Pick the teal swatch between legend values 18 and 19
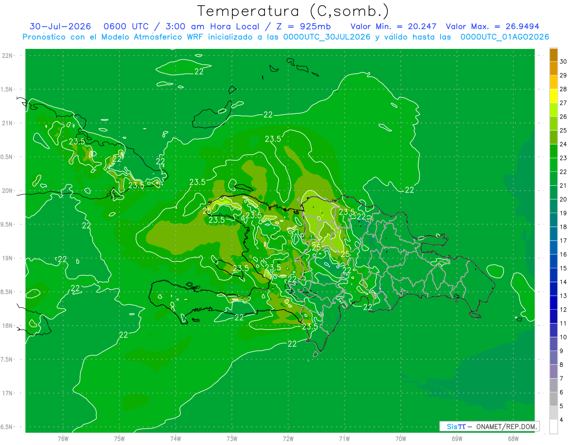 tap(553, 220)
